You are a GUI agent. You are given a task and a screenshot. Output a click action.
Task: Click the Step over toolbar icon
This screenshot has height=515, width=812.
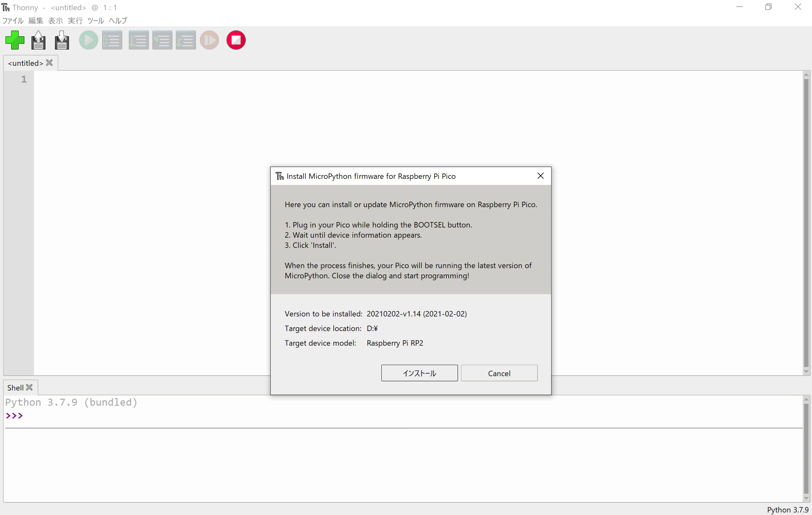pyautogui.click(x=139, y=40)
